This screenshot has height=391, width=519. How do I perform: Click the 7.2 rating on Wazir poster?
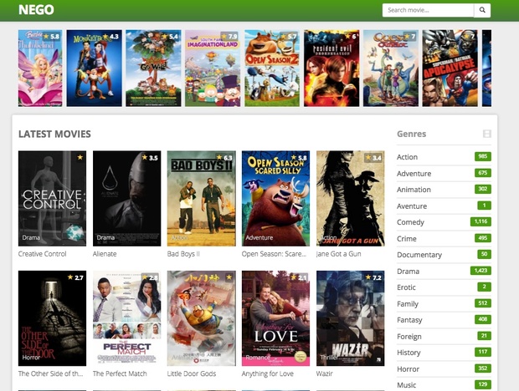pyautogui.click(x=373, y=277)
